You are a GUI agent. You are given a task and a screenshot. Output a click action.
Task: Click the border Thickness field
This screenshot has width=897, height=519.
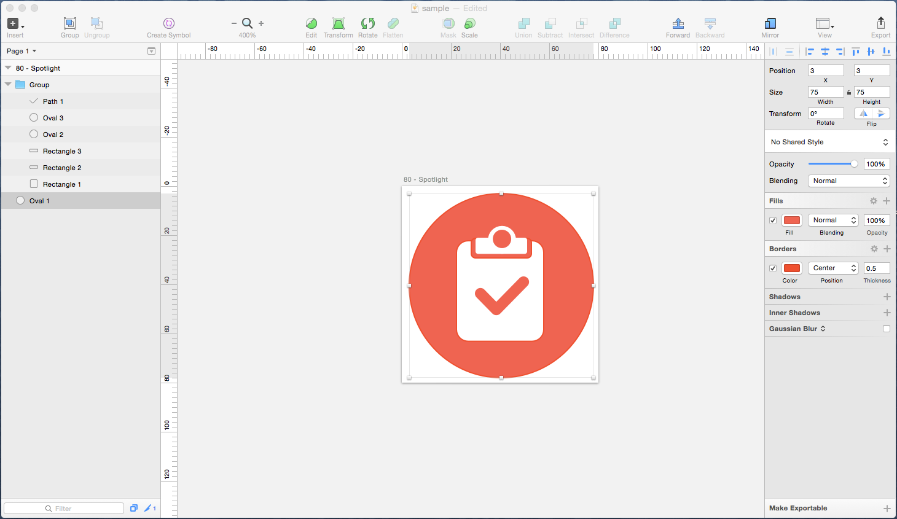coord(877,268)
